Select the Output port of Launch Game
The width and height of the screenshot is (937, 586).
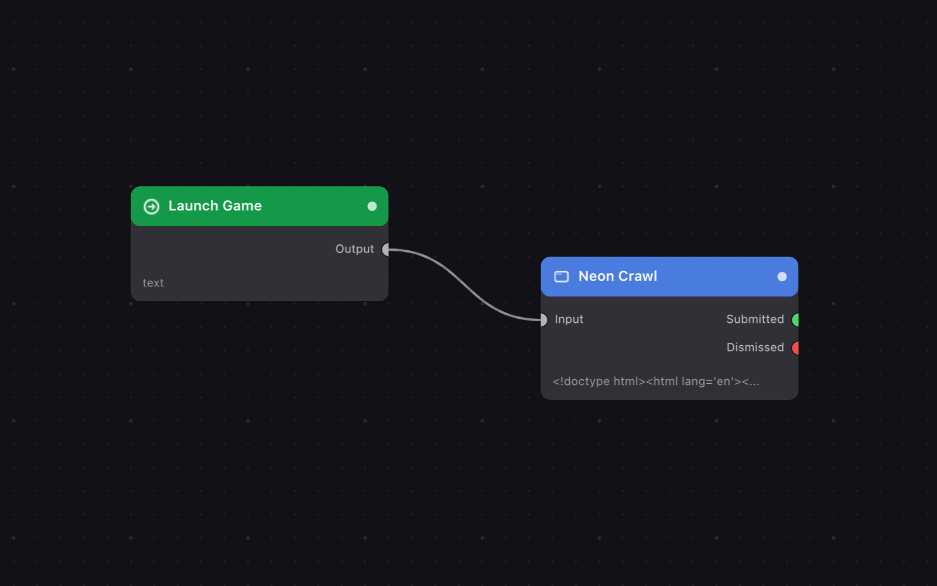click(386, 250)
